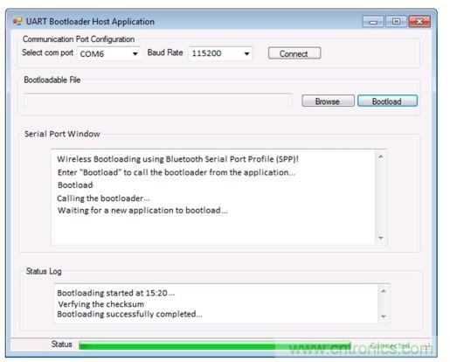Click the 'Bootloading successfully completed' log entry
The height and width of the screenshot is (362, 450).
click(129, 314)
